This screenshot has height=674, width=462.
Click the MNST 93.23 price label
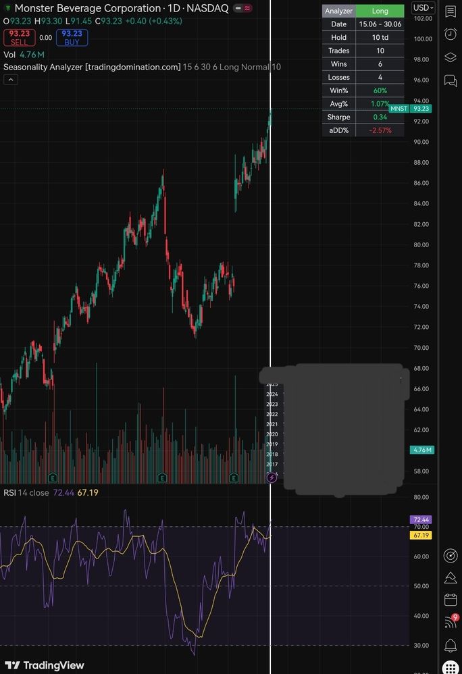coord(410,109)
